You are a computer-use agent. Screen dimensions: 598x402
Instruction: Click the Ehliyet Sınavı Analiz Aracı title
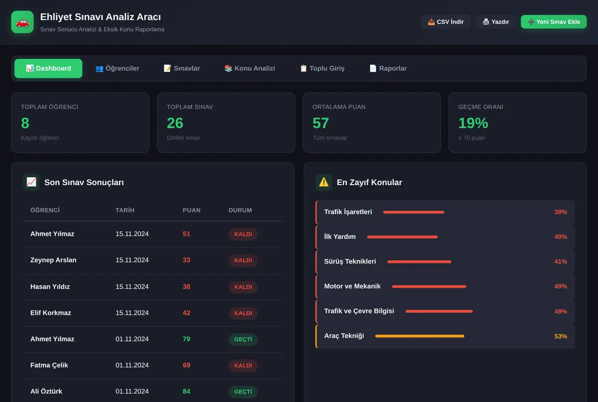pos(101,17)
